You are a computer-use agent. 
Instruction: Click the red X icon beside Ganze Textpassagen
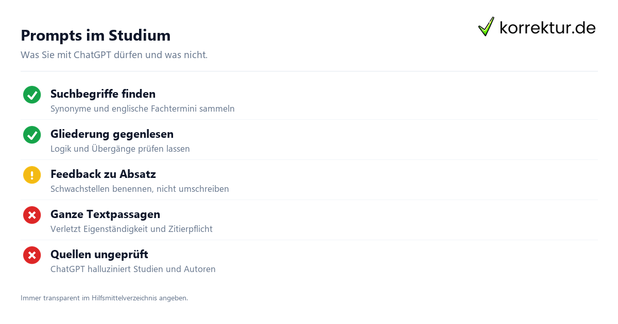(32, 215)
